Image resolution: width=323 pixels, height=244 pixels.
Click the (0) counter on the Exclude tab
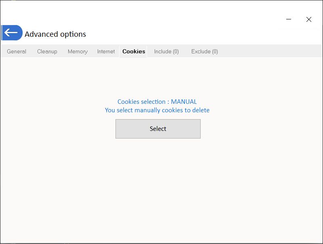pyautogui.click(x=214, y=51)
